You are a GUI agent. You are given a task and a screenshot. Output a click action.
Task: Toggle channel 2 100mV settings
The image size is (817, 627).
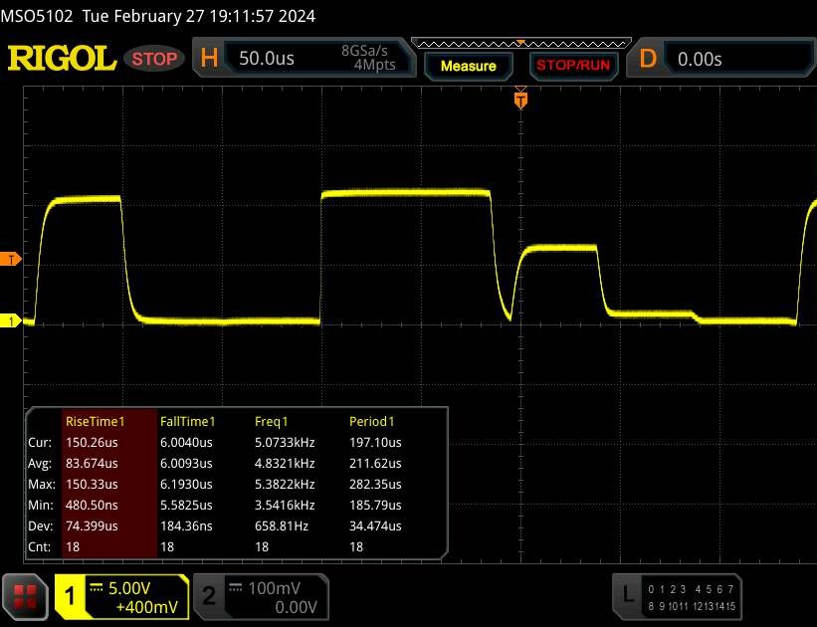pyautogui.click(x=261, y=597)
